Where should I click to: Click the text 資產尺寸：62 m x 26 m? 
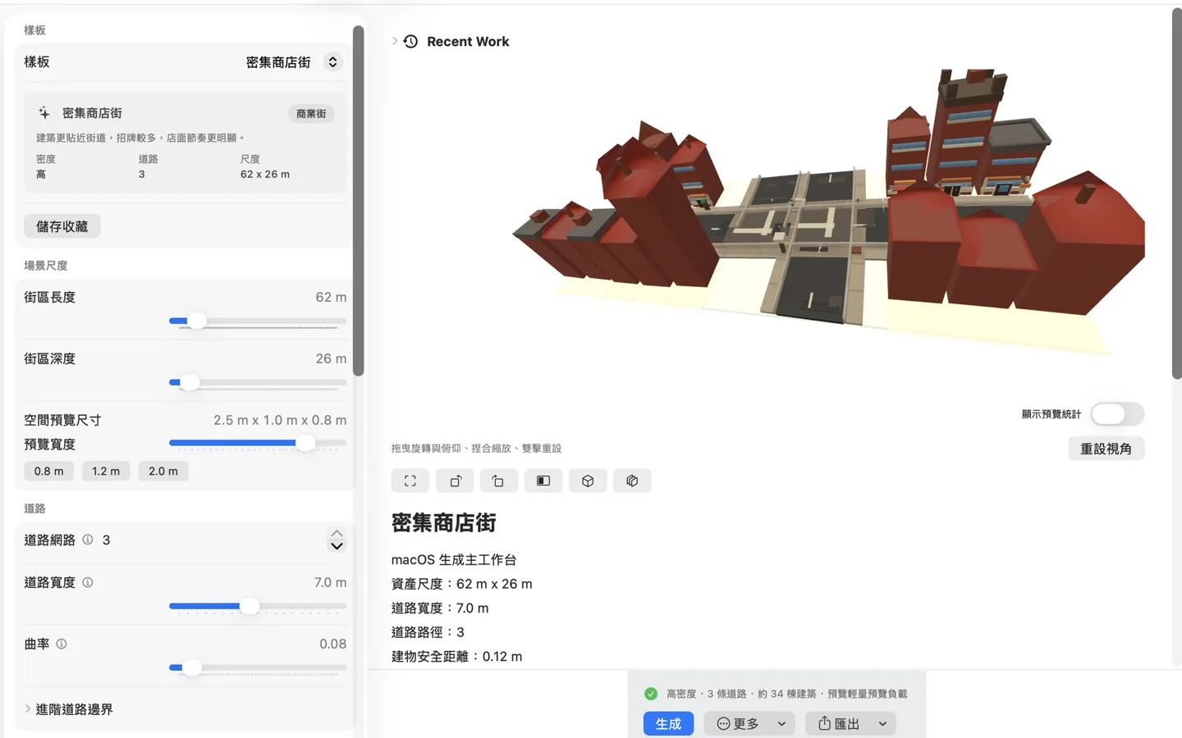[462, 584]
